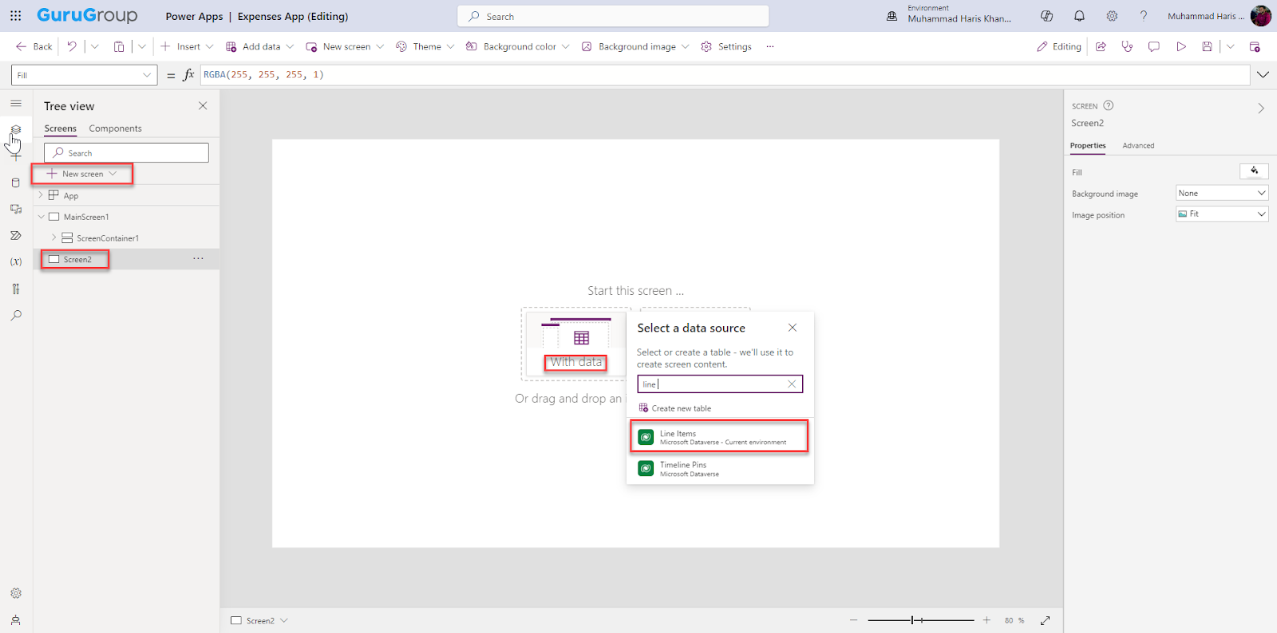Viewport: 1277px width, 633px height.
Task: Open the Data cylinder icon in left rail
Action: [16, 183]
